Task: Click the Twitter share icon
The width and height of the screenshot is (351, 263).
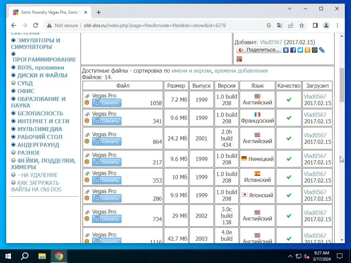Action: [300, 50]
